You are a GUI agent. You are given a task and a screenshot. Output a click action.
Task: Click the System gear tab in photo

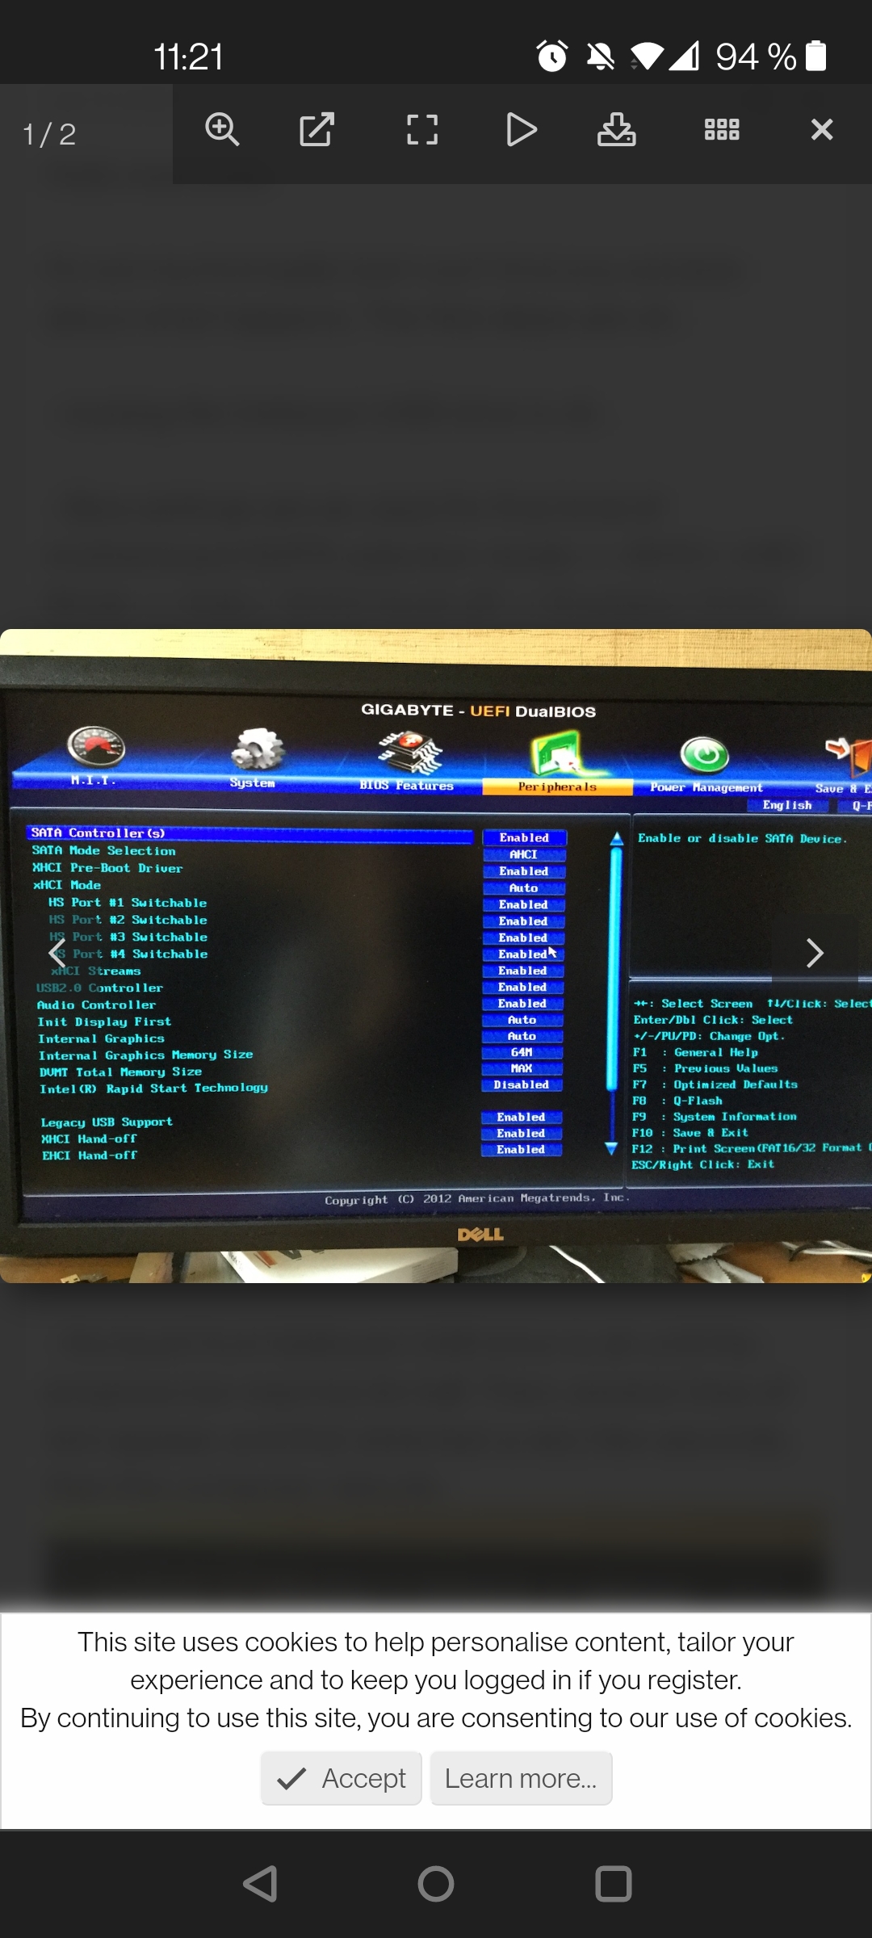[x=254, y=757]
